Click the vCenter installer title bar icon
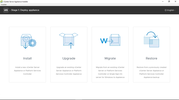The height and width of the screenshot is (100, 179). [x=2, y=2]
